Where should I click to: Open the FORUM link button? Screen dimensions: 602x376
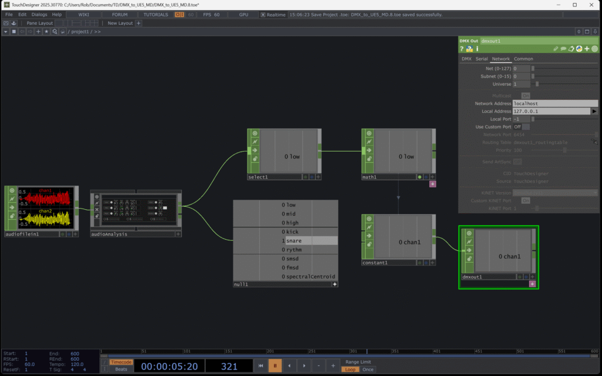coord(120,15)
